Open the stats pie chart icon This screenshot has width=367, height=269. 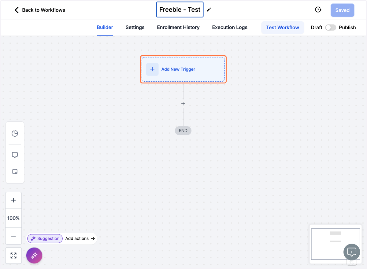pyautogui.click(x=15, y=133)
